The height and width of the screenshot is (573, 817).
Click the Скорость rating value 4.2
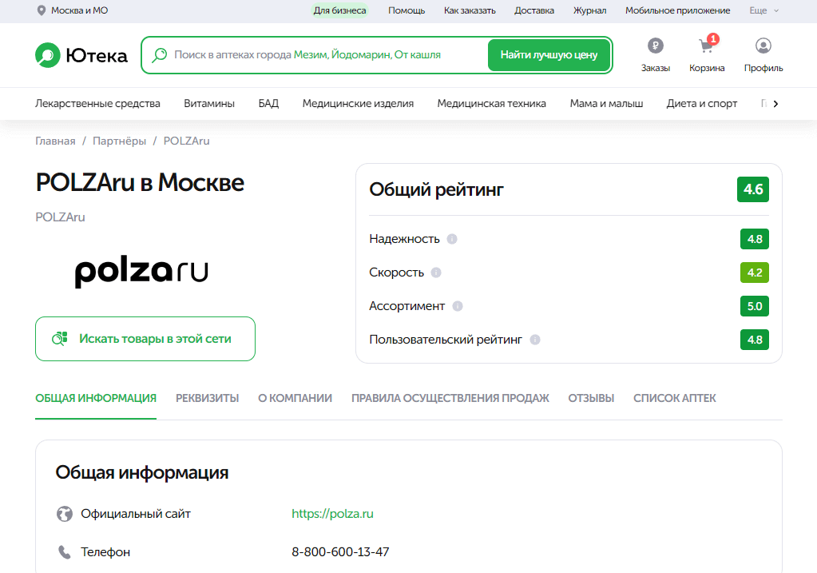755,273
